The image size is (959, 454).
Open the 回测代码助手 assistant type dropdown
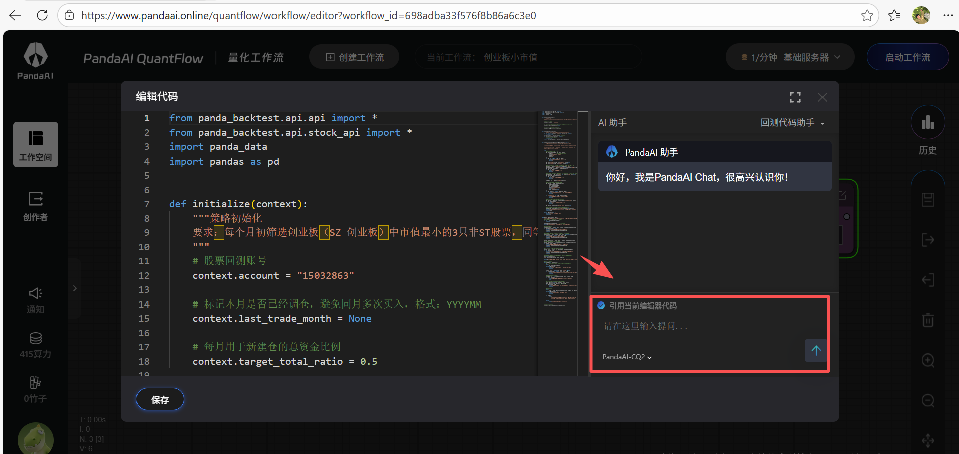pos(793,123)
